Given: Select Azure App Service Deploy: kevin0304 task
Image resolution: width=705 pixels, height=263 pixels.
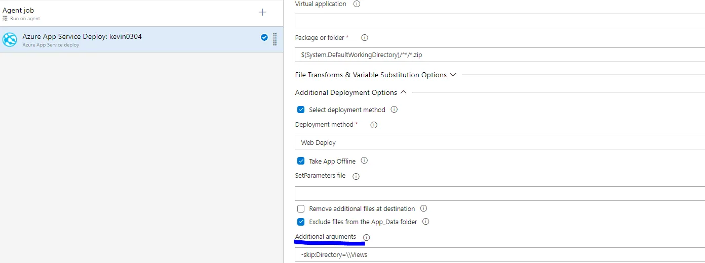Looking at the screenshot, I should pos(82,37).
